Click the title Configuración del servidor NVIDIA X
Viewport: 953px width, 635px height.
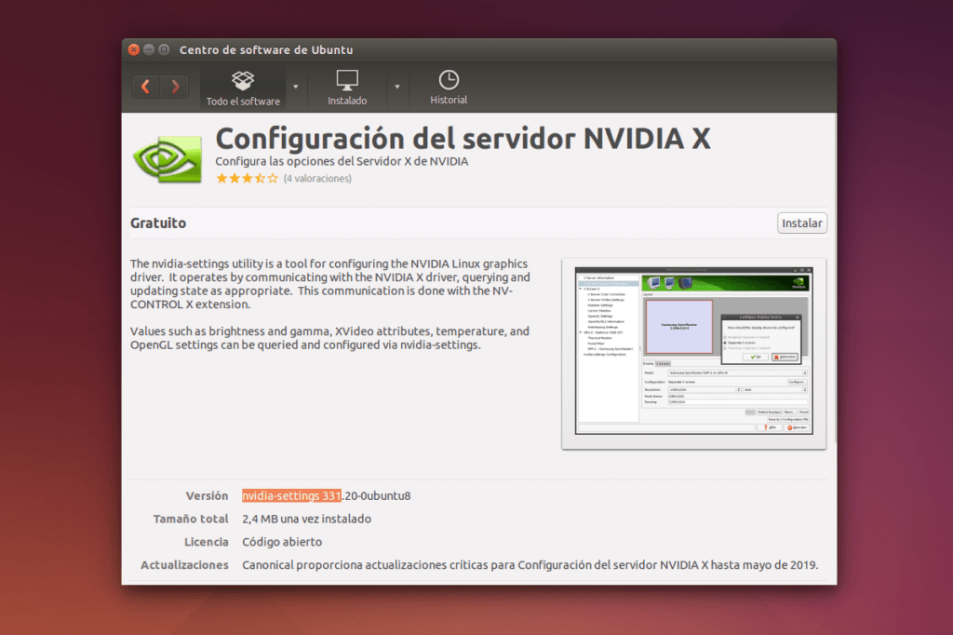click(463, 139)
